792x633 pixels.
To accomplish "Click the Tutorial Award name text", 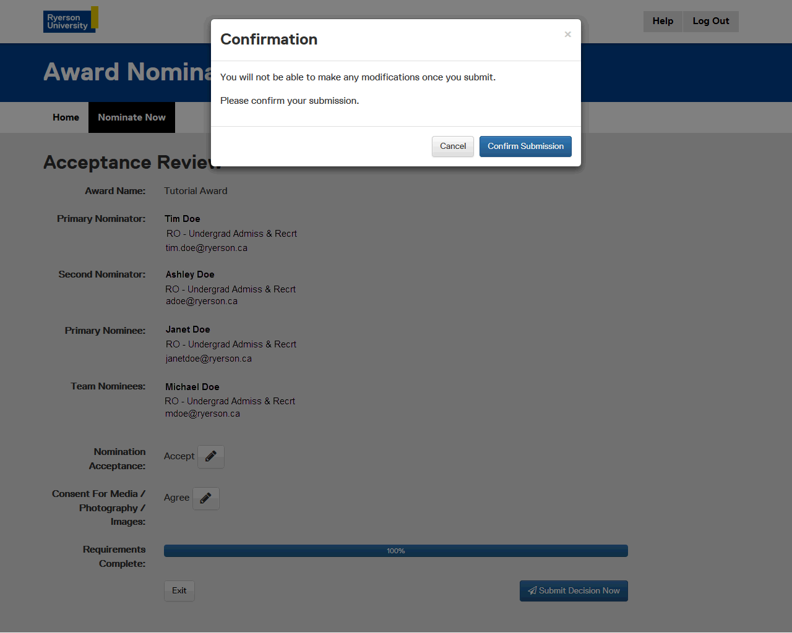I will tap(196, 191).
